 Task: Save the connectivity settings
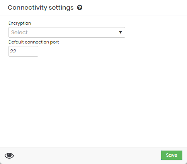coord(172,155)
